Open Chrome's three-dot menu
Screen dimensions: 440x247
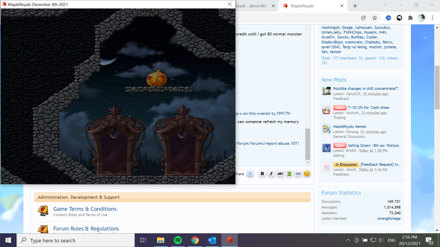coord(432,18)
